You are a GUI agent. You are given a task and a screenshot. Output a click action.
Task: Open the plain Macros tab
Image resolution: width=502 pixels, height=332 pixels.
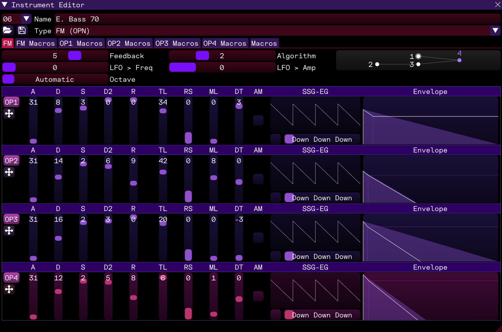click(264, 43)
